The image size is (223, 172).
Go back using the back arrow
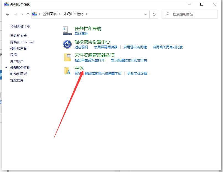(x=8, y=14)
